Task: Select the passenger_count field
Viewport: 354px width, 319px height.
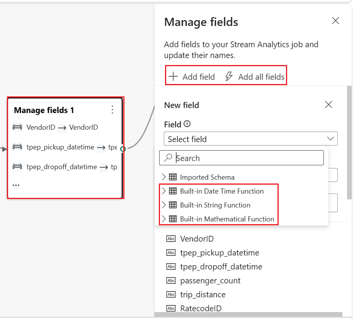Action: [211, 280]
